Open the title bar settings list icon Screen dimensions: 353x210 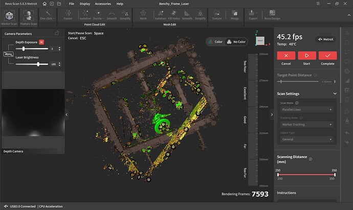[x=318, y=4]
